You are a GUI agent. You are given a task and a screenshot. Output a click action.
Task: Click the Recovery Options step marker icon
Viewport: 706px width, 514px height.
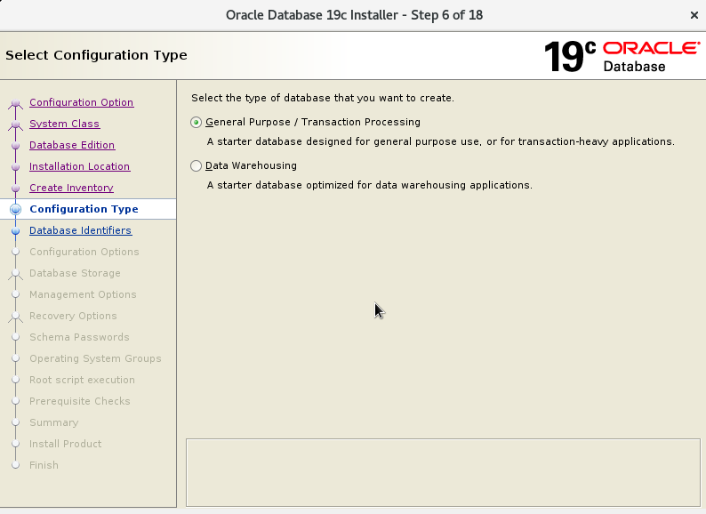pos(15,317)
